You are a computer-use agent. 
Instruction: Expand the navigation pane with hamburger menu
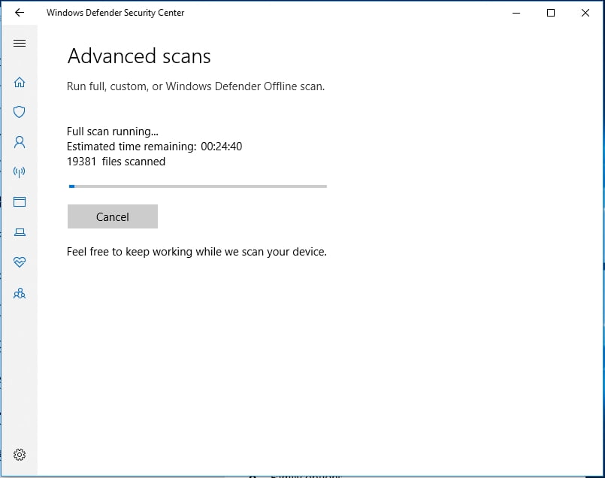[20, 43]
